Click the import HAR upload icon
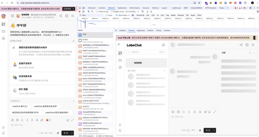259x137 pixels. click(147, 11)
